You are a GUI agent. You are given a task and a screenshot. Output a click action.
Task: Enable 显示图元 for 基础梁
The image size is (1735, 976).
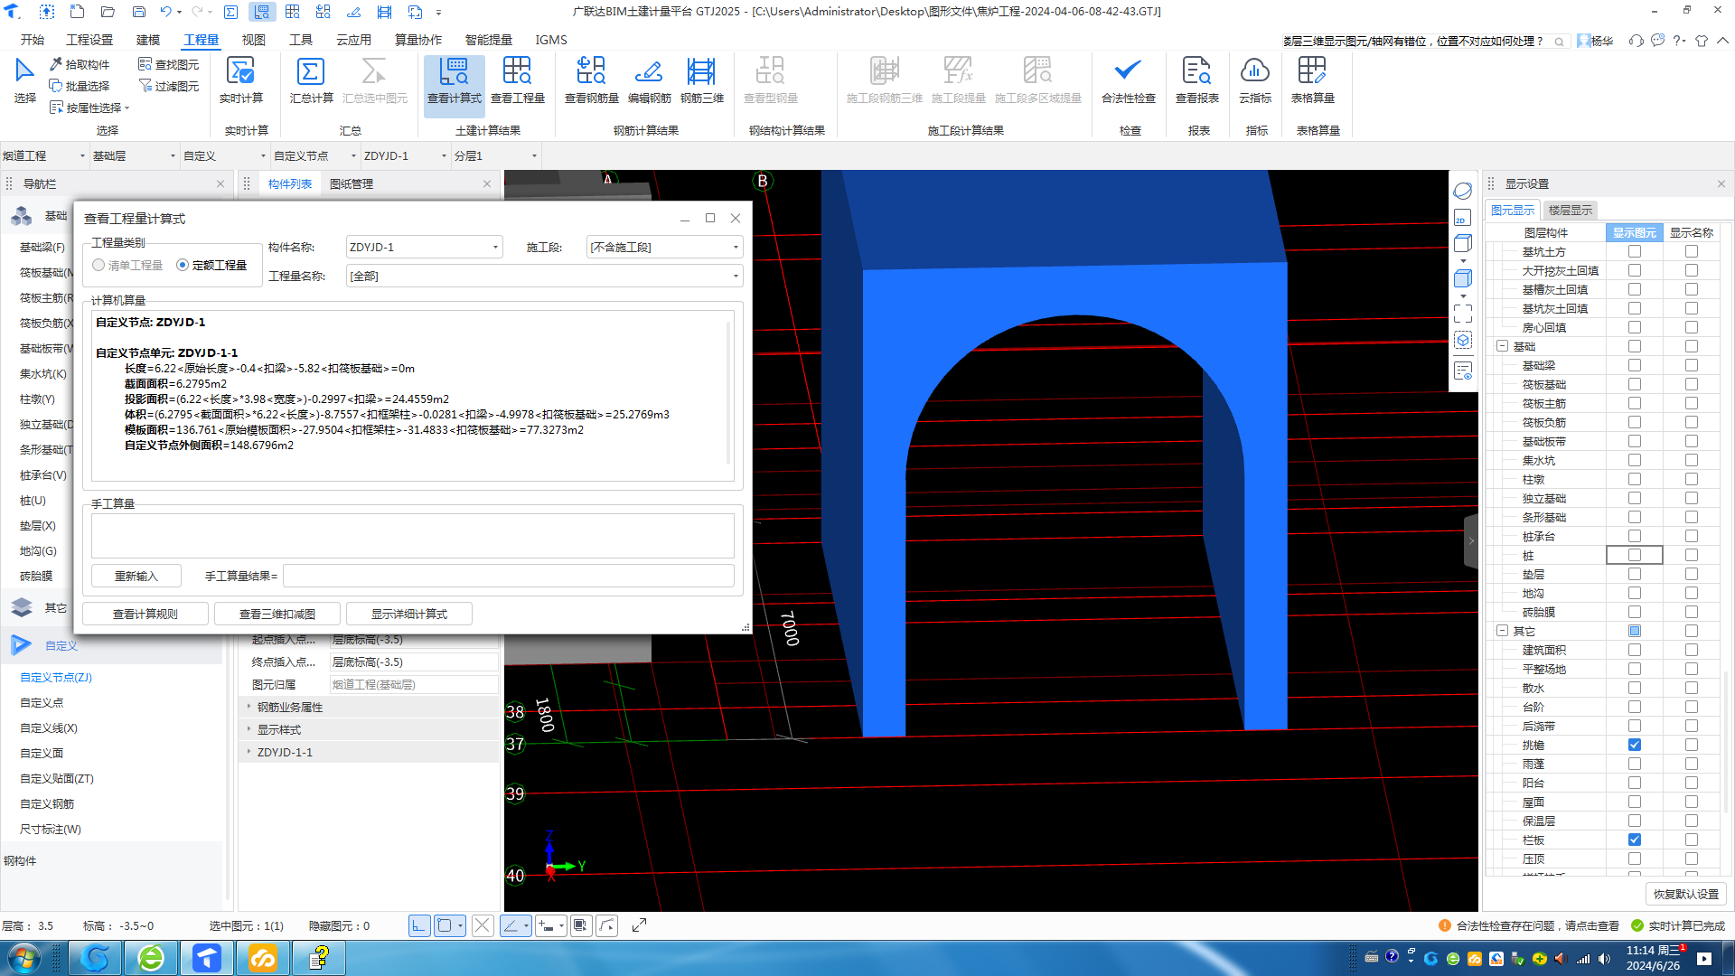[x=1635, y=365]
